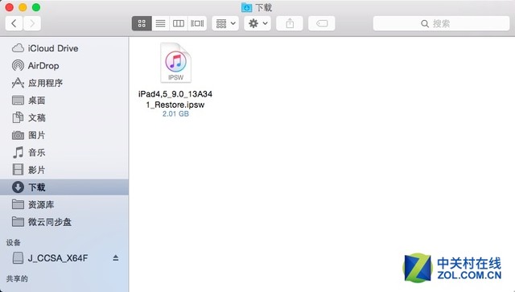The width and height of the screenshot is (515, 292).
Task: Open the gear action menu
Action: (x=257, y=23)
